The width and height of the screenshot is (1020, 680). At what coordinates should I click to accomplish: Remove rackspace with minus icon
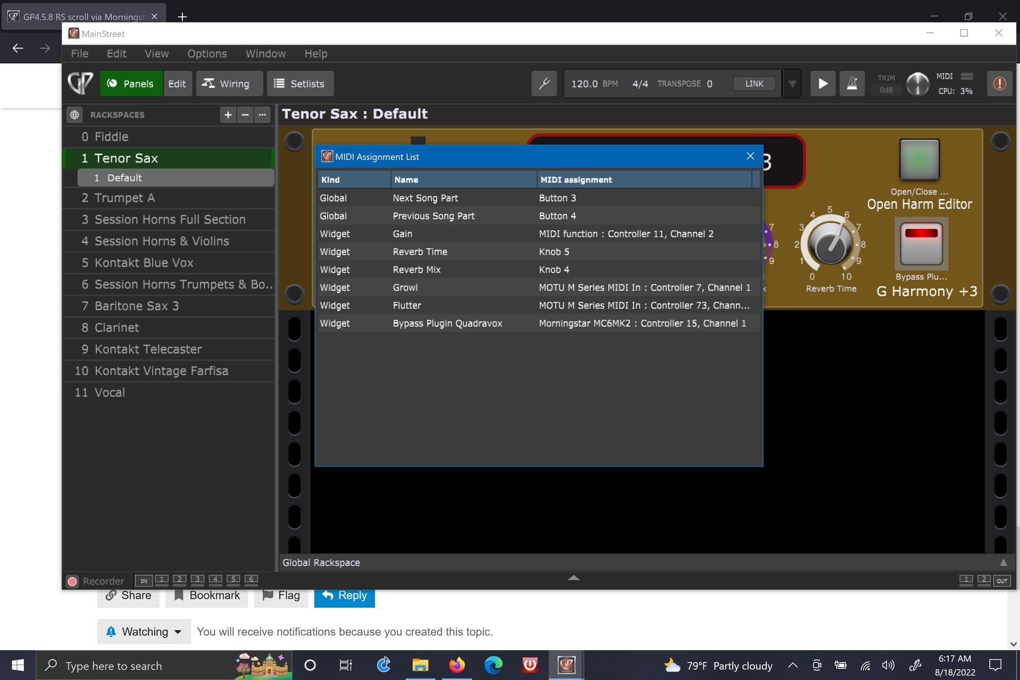pyautogui.click(x=245, y=115)
